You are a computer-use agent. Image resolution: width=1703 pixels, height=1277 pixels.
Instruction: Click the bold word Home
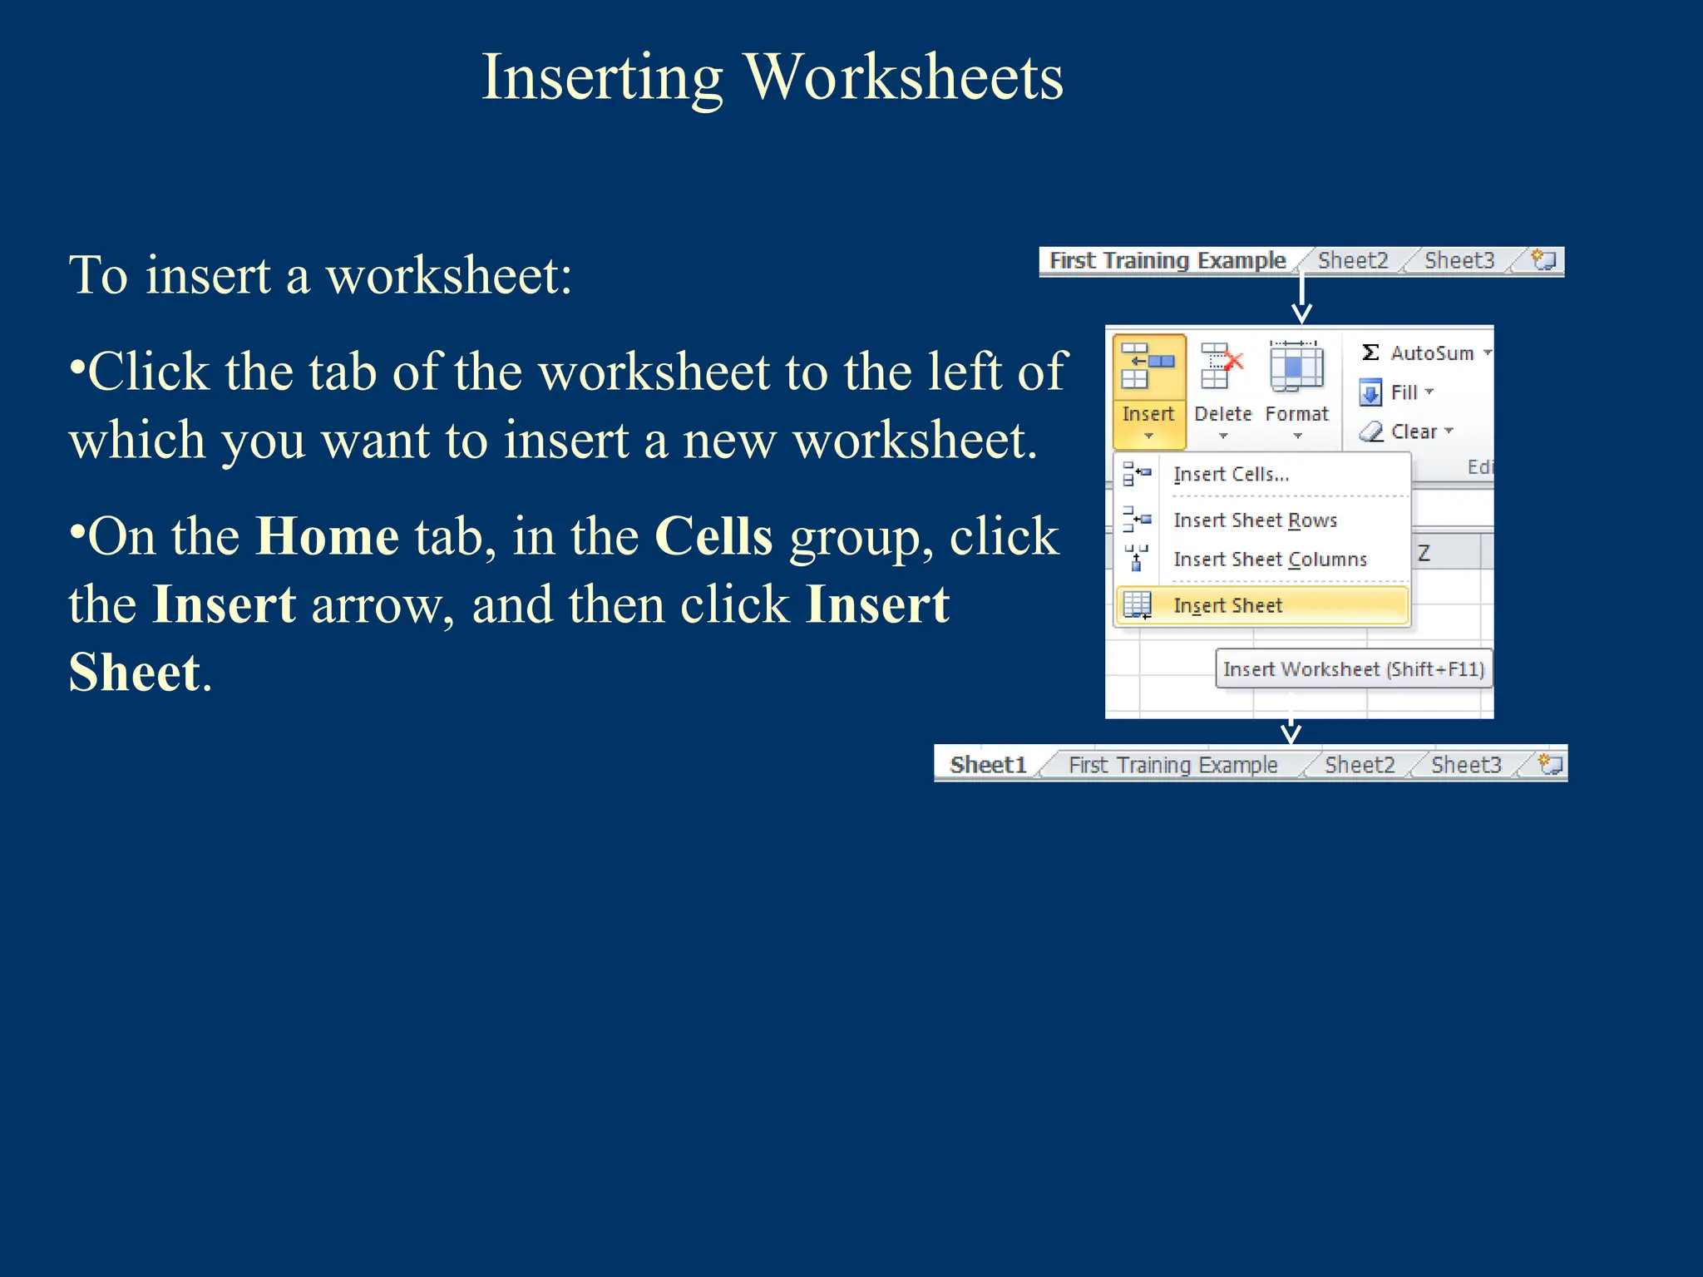(x=327, y=535)
